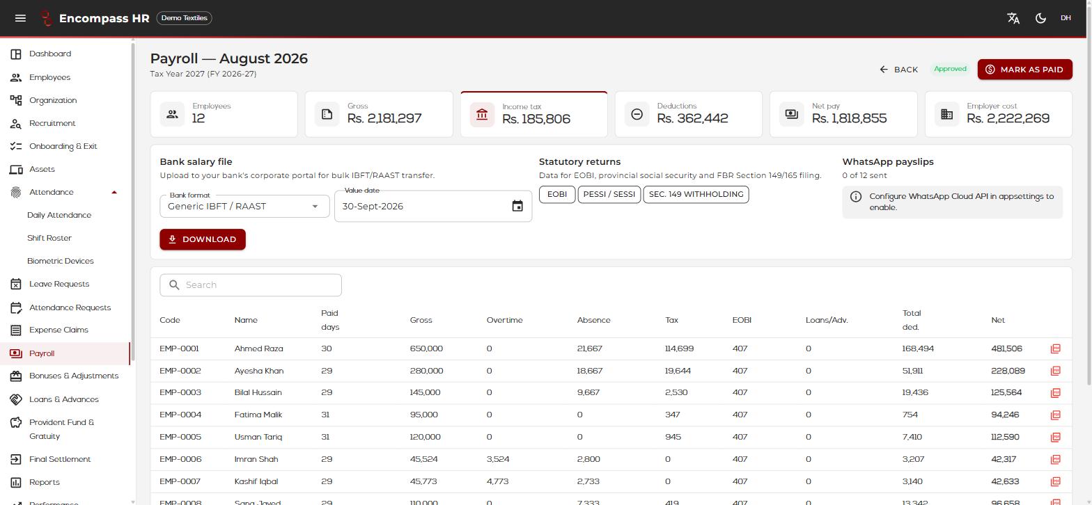The width and height of the screenshot is (1092, 505).
Task: Open PDF payslip for Bilal Hussain
Action: (1055, 393)
